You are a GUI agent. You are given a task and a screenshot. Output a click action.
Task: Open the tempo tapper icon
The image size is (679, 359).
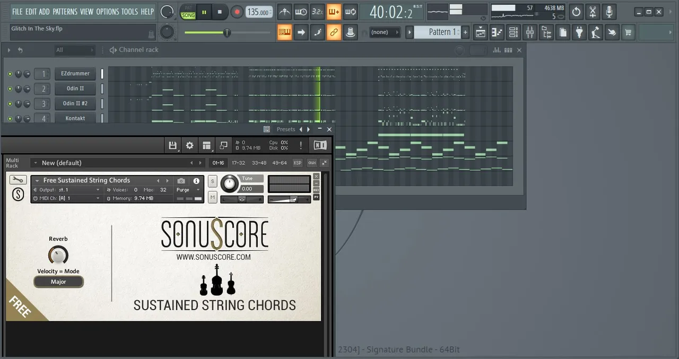point(596,32)
